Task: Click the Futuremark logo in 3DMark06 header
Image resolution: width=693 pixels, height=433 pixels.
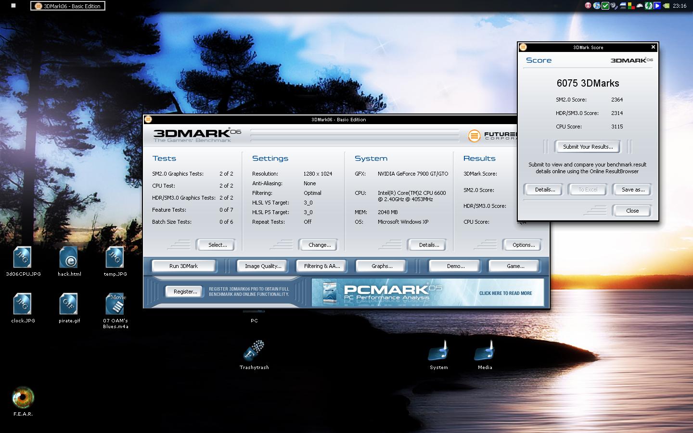Action: (x=492, y=136)
